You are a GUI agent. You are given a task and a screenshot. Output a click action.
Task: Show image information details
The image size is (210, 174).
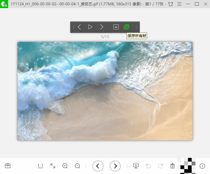coord(202,166)
